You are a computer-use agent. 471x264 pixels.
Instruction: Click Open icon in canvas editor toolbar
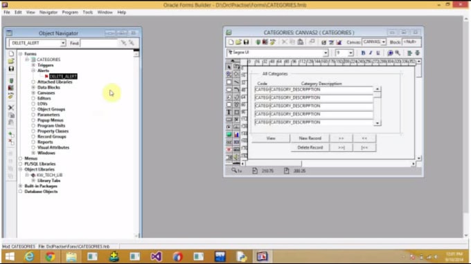[238, 42]
